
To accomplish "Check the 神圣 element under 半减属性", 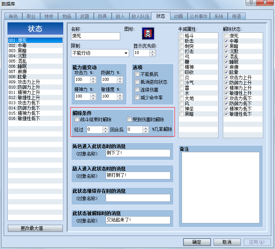I will (182, 109).
